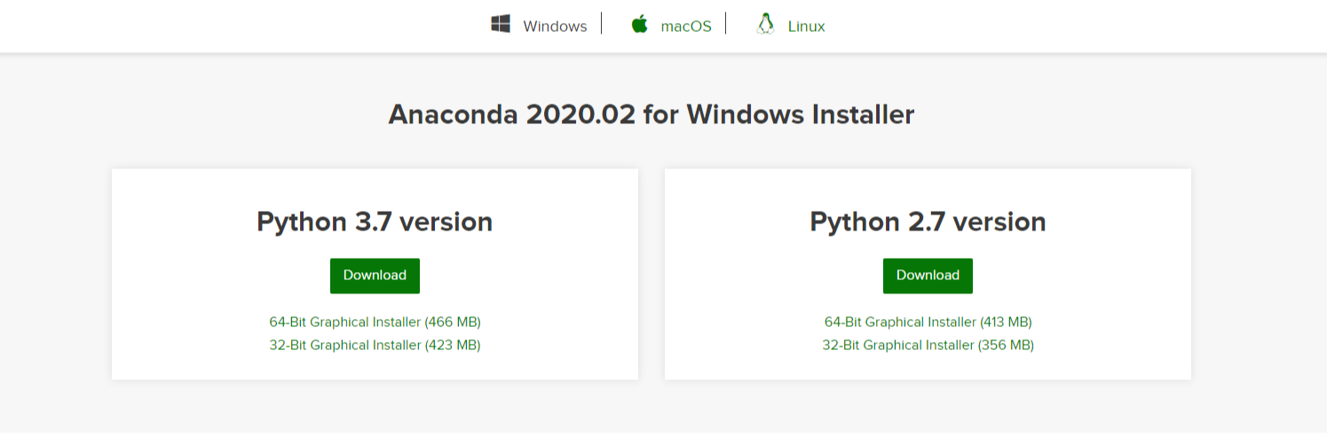Download the Python 3.7 version

click(x=375, y=276)
